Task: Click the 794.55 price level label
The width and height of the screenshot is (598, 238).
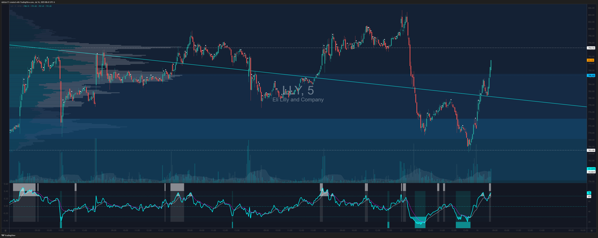Action: [592, 48]
